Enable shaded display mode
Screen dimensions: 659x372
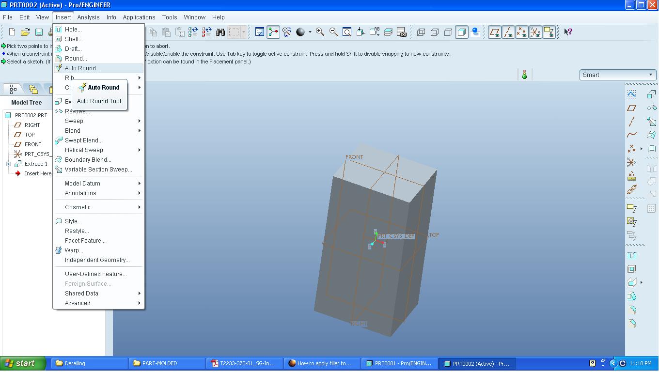pyautogui.click(x=462, y=32)
